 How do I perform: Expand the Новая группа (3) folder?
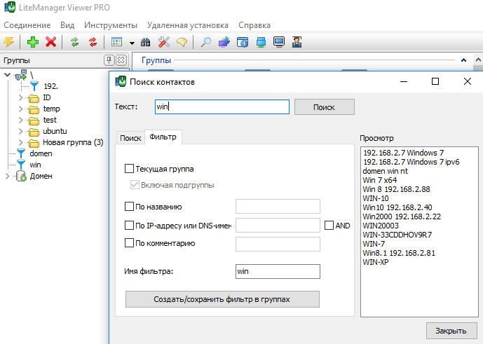[x=20, y=142]
